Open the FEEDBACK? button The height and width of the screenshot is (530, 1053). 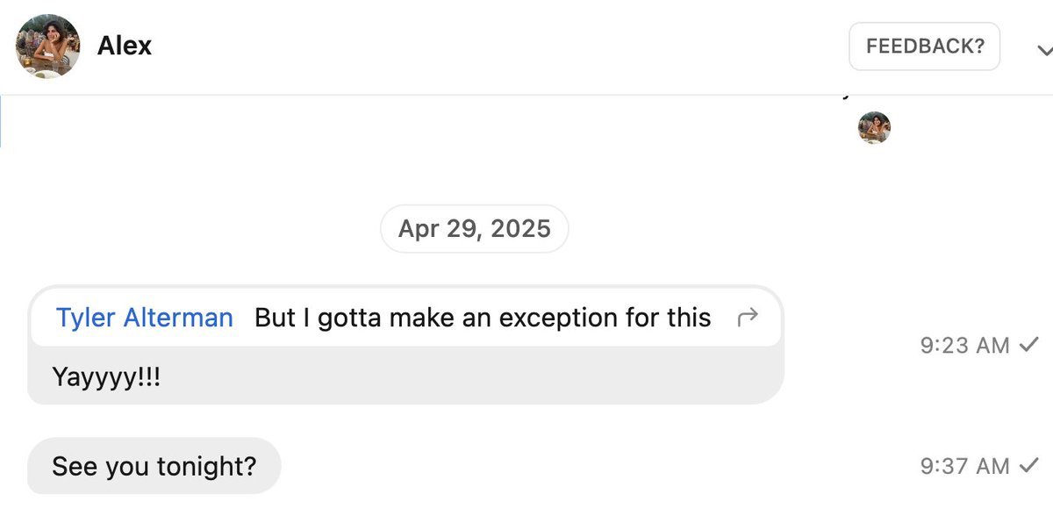coord(925,47)
